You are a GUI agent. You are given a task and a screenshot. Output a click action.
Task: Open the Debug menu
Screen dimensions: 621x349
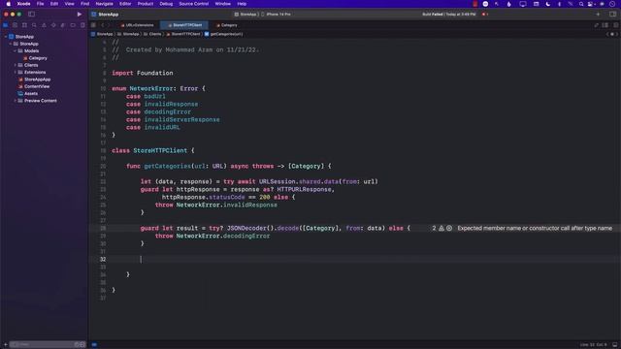tap(166, 4)
